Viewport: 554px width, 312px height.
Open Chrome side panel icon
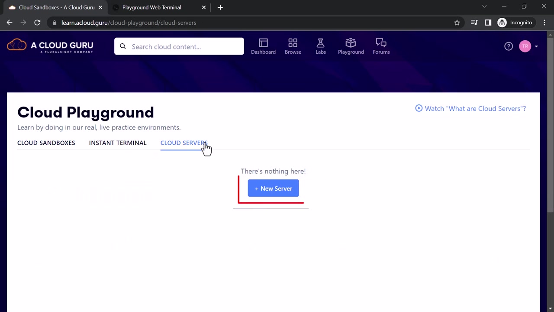tap(488, 23)
